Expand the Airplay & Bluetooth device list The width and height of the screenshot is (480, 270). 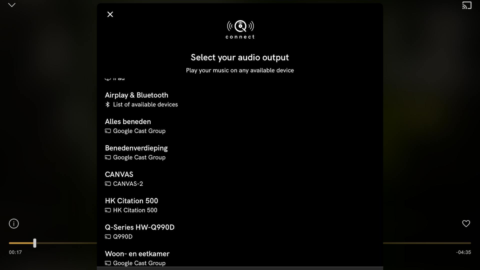pos(136,95)
